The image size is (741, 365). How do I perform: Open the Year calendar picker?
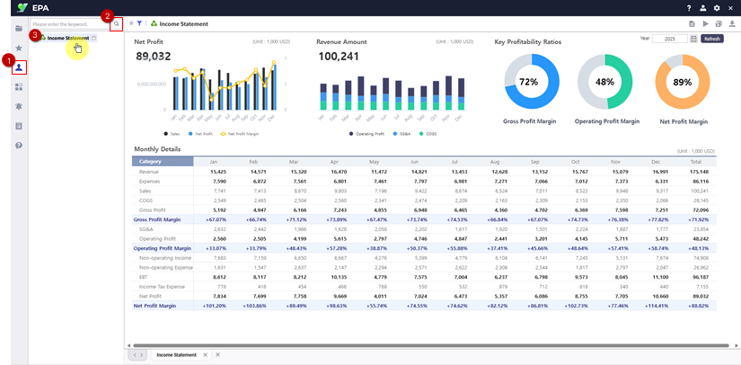coord(693,40)
